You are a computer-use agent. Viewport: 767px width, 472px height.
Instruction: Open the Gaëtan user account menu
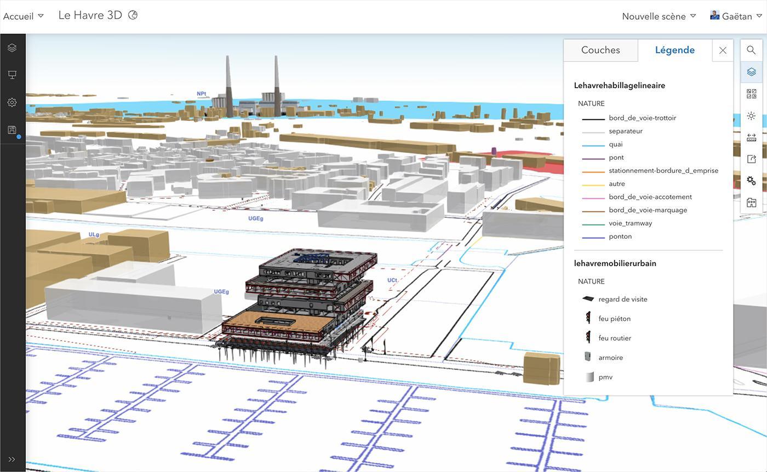[736, 16]
